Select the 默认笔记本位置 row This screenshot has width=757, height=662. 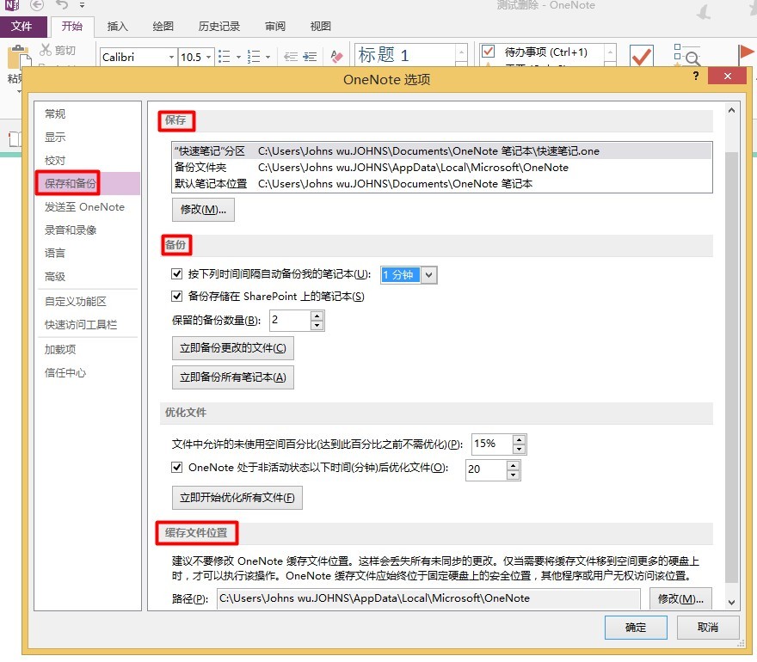tap(442, 184)
